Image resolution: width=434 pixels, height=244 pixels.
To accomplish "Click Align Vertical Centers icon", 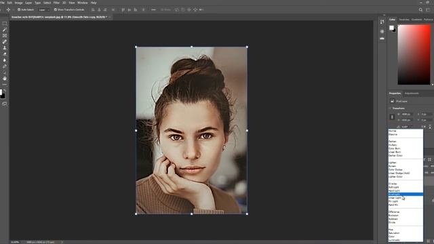I will point(130,9).
